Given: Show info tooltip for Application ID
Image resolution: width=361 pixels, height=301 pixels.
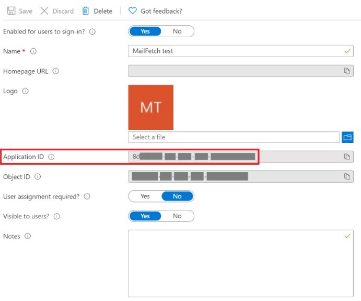Looking at the screenshot, I should 52,157.
